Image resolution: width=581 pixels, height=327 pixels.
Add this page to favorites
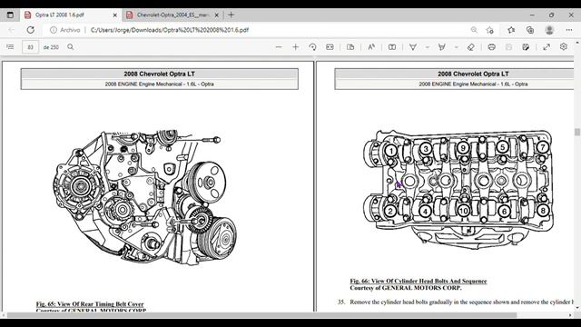pyautogui.click(x=490, y=30)
